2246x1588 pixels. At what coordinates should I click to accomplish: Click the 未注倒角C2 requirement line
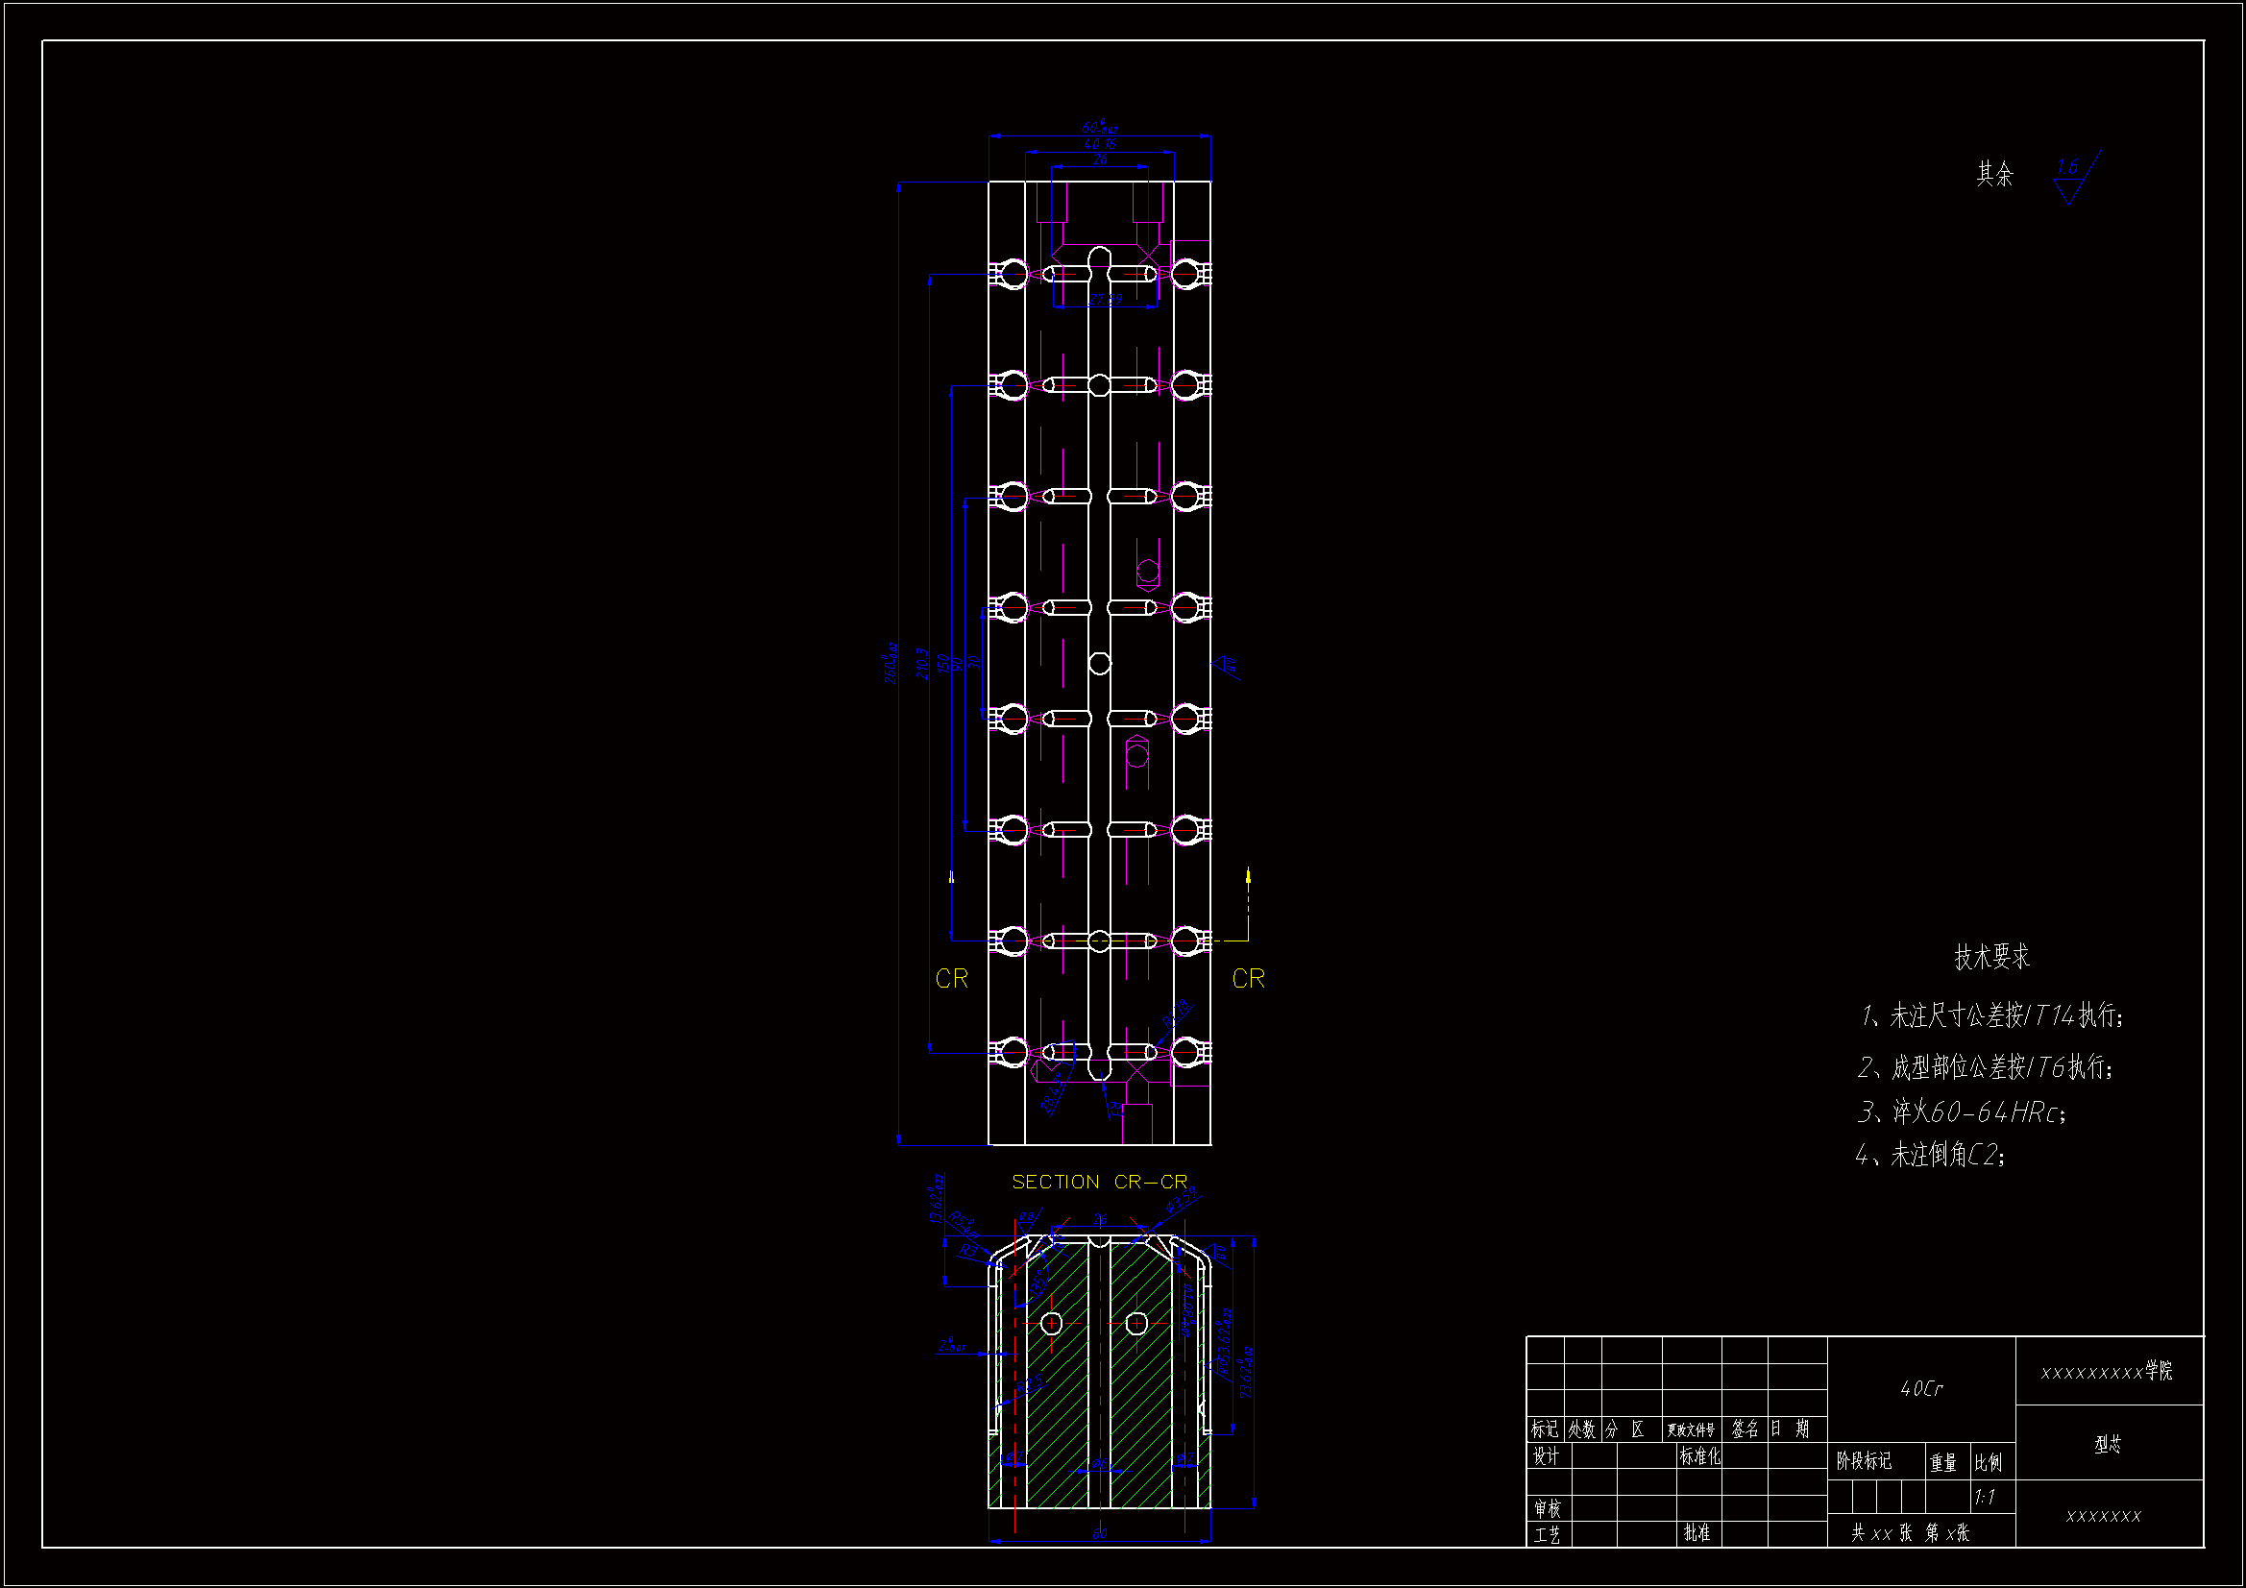pyautogui.click(x=1931, y=1156)
